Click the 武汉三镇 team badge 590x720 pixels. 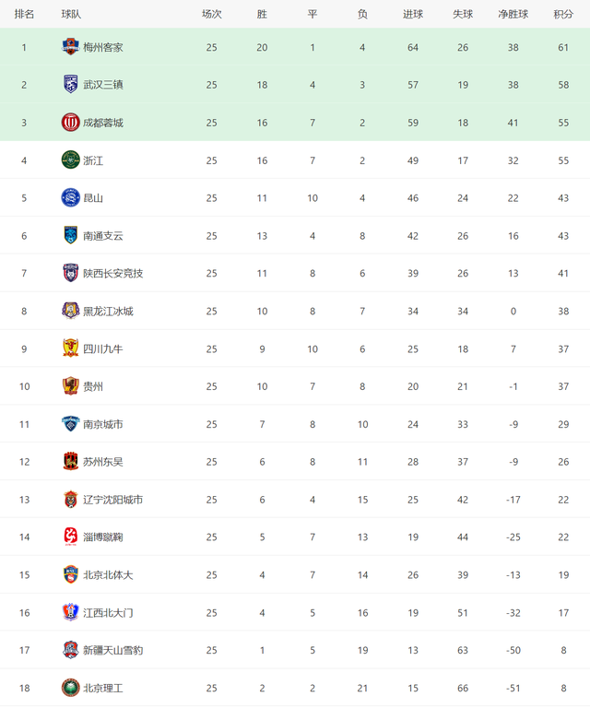(70, 85)
